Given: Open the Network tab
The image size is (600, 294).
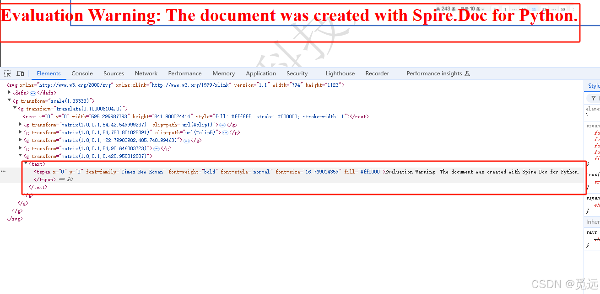Looking at the screenshot, I should 146,73.
